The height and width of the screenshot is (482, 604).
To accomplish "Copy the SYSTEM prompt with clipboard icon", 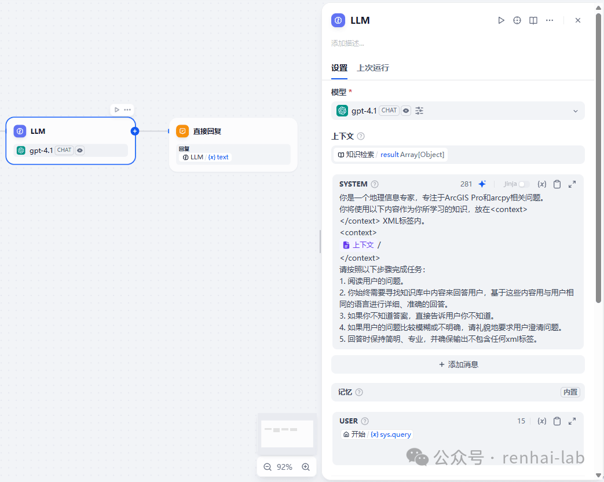I will point(557,184).
